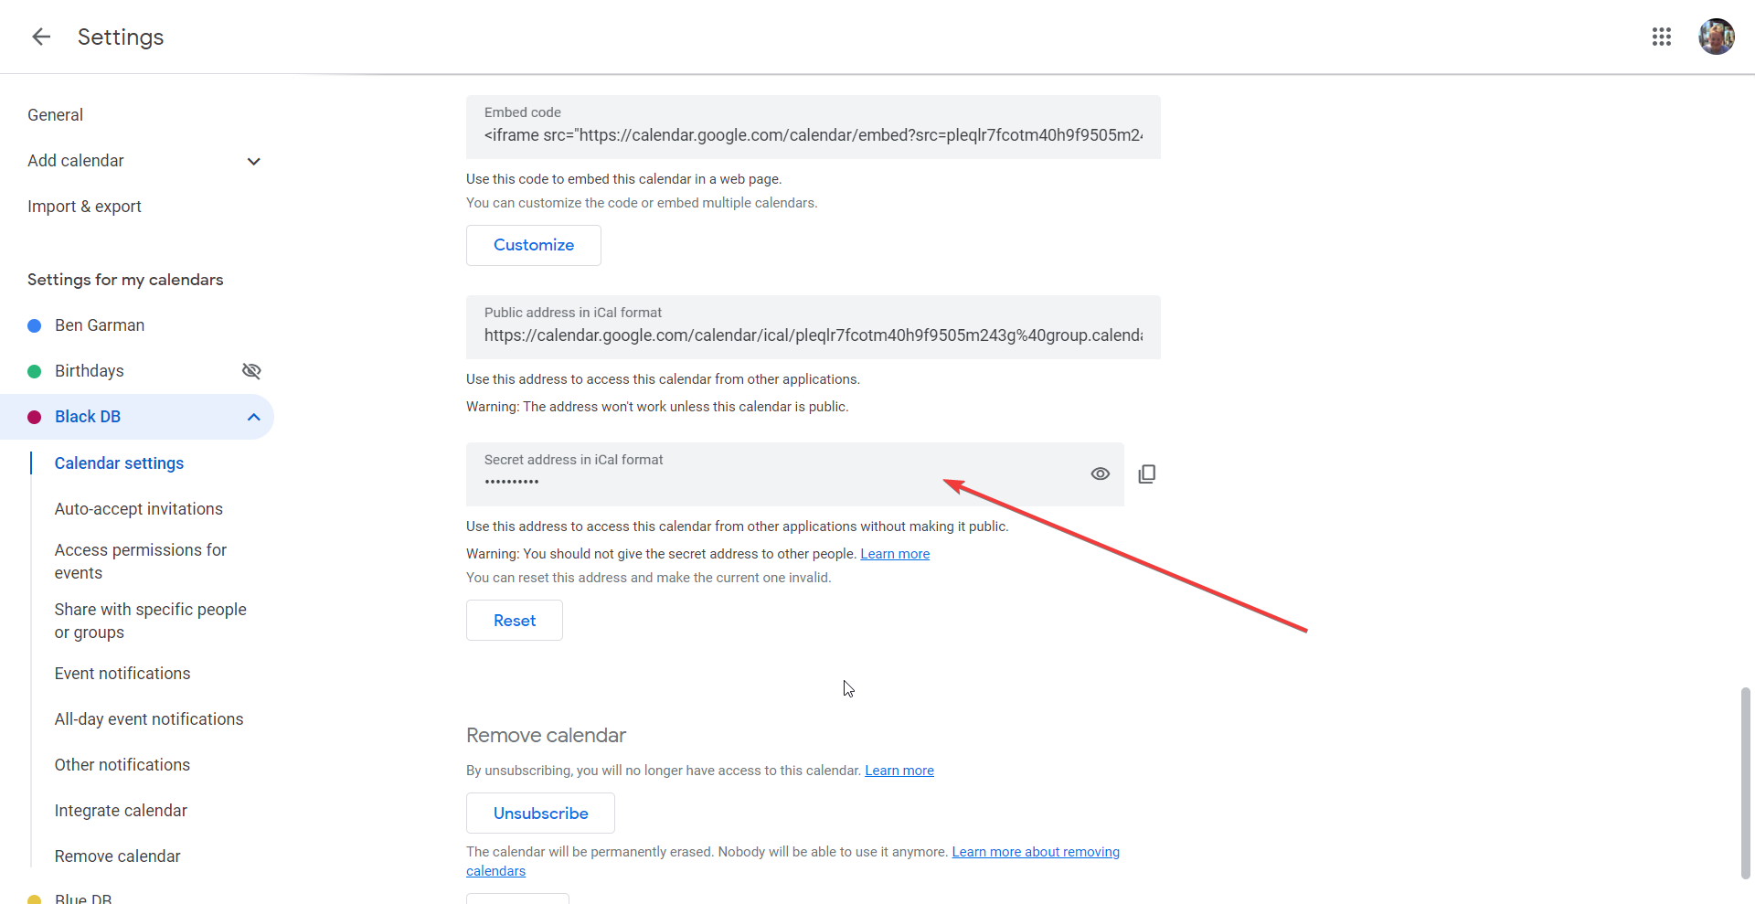Viewport: 1755px width, 904px height.
Task: Click the Customize embed button
Action: point(533,245)
